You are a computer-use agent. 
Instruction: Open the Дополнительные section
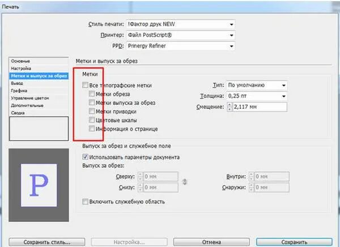coord(39,105)
